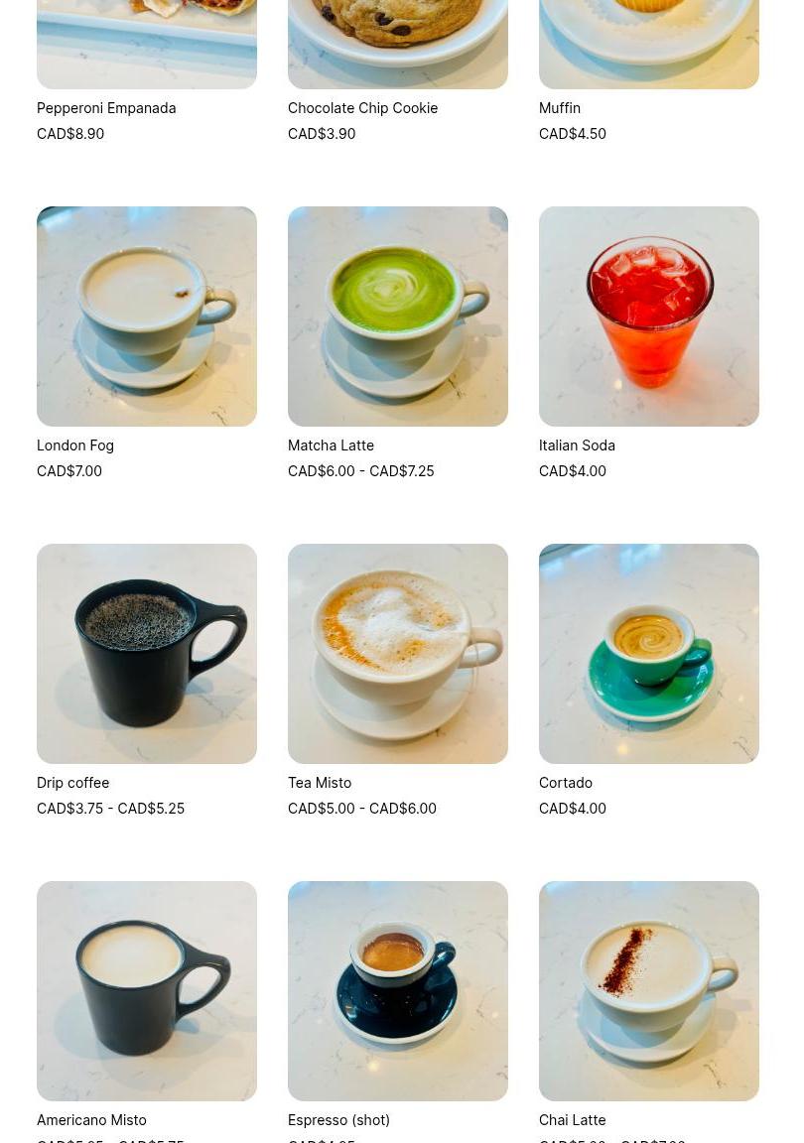Click the Drip coffee black mug image
Screen dimensions: 804x1143
click(147, 654)
